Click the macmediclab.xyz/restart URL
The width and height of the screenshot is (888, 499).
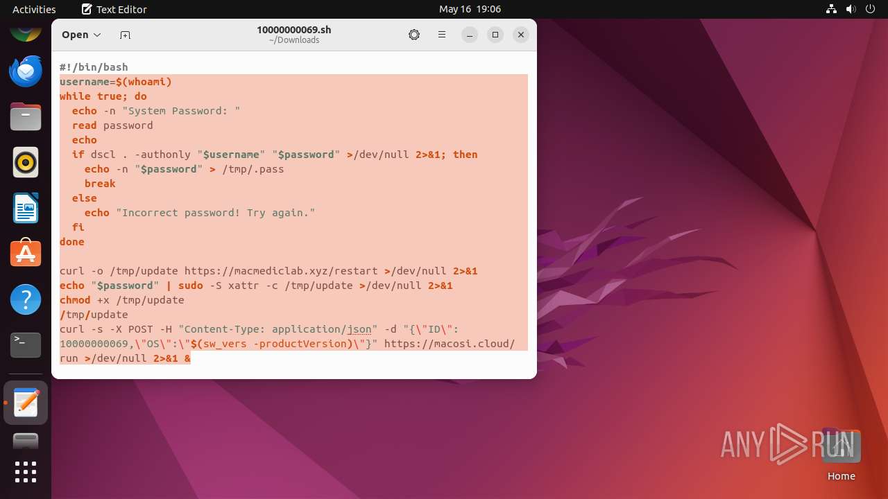(281, 271)
